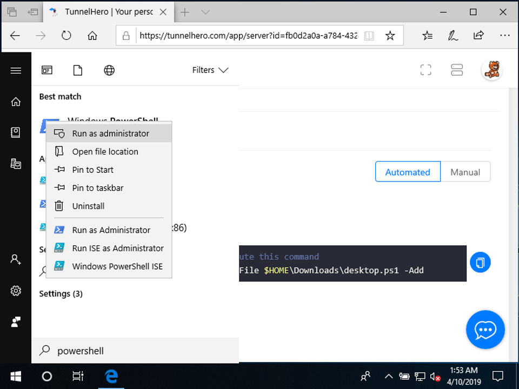519x389 pixels.
Task: Switch to Automated setup mode
Action: (x=408, y=172)
